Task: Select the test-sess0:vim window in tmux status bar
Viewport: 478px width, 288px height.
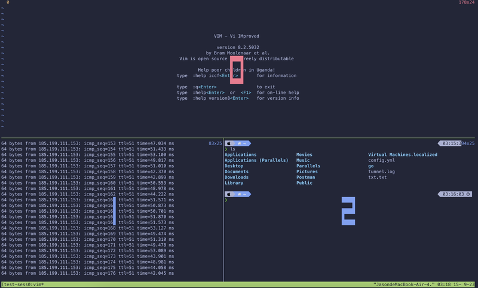Action: 27,284
